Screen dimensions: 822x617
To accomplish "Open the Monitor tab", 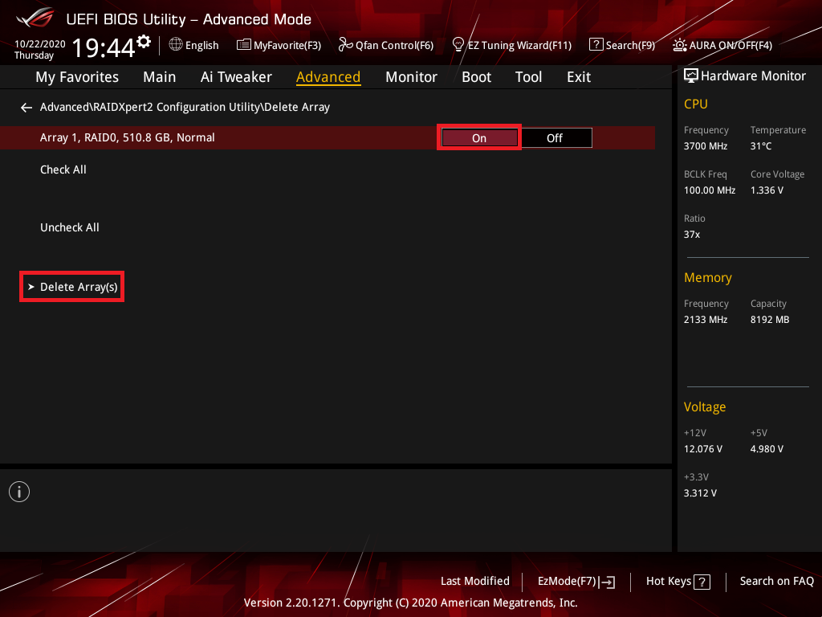I will click(x=411, y=77).
